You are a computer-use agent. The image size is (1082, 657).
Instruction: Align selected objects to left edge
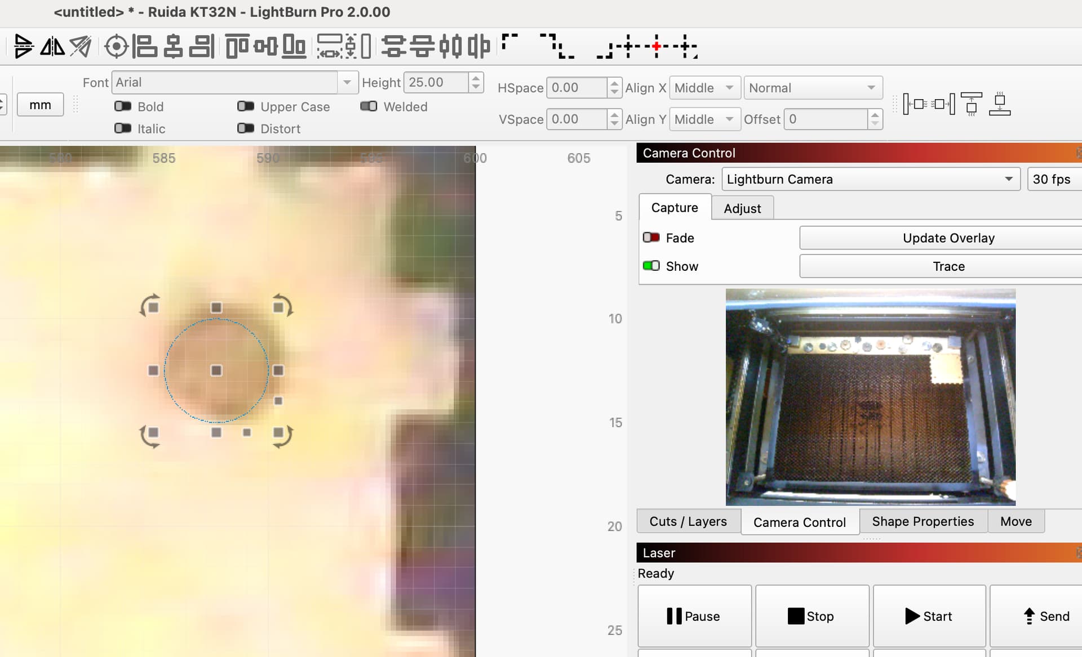pos(144,46)
